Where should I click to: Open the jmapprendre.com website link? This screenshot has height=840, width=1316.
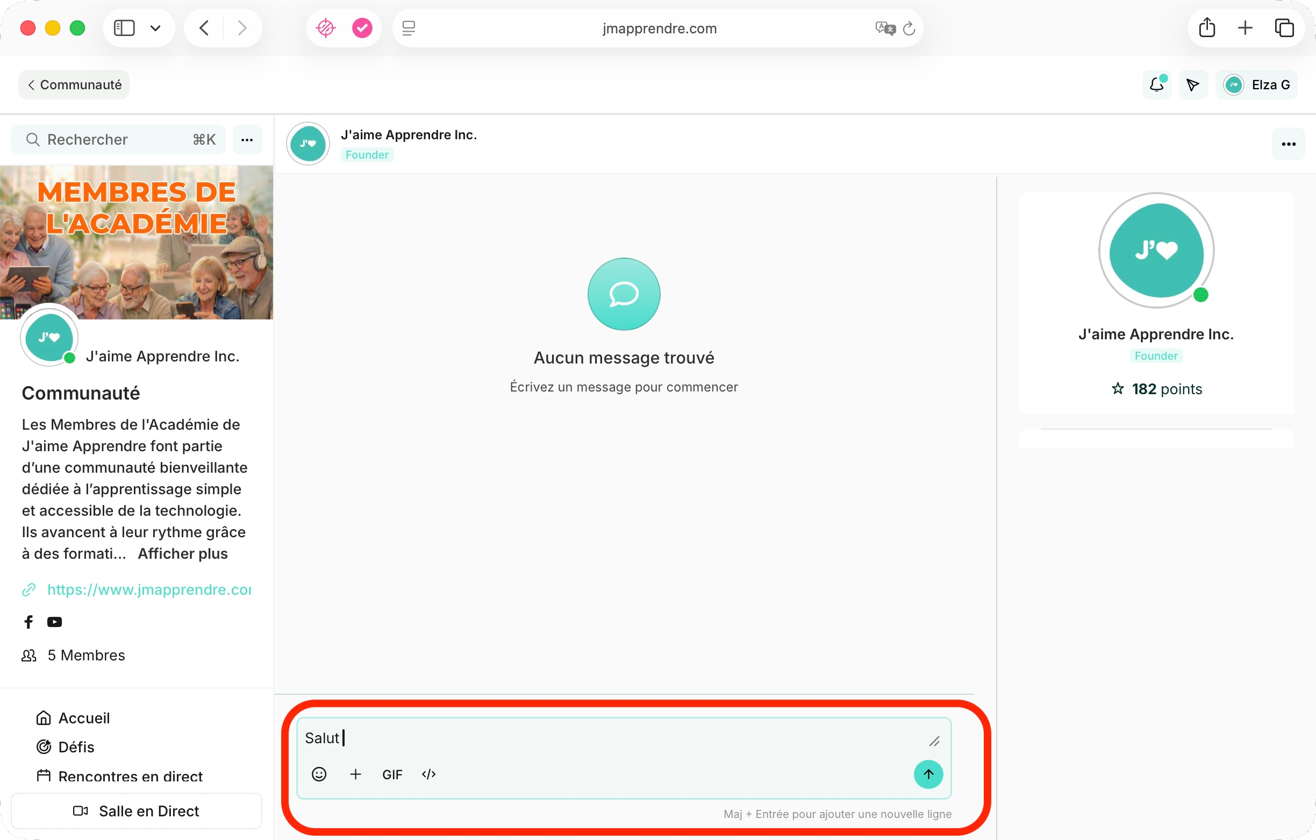[149, 589]
